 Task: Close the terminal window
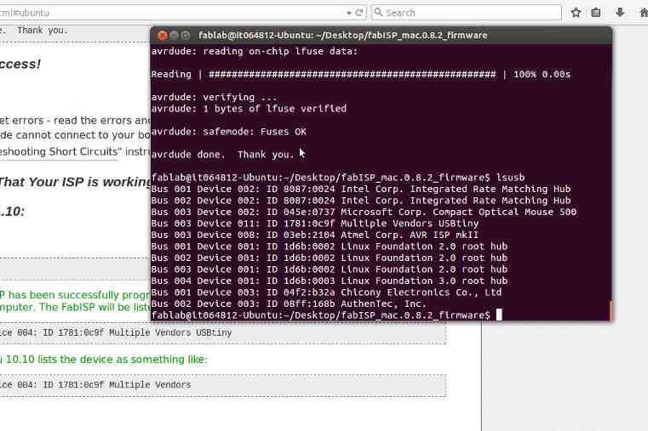coord(163,36)
